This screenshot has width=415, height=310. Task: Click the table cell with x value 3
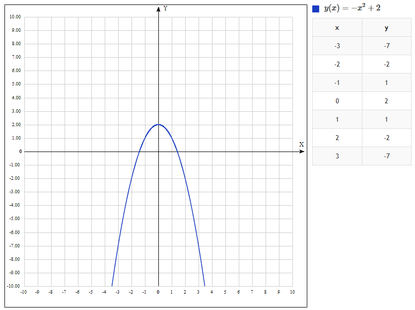[x=337, y=156]
